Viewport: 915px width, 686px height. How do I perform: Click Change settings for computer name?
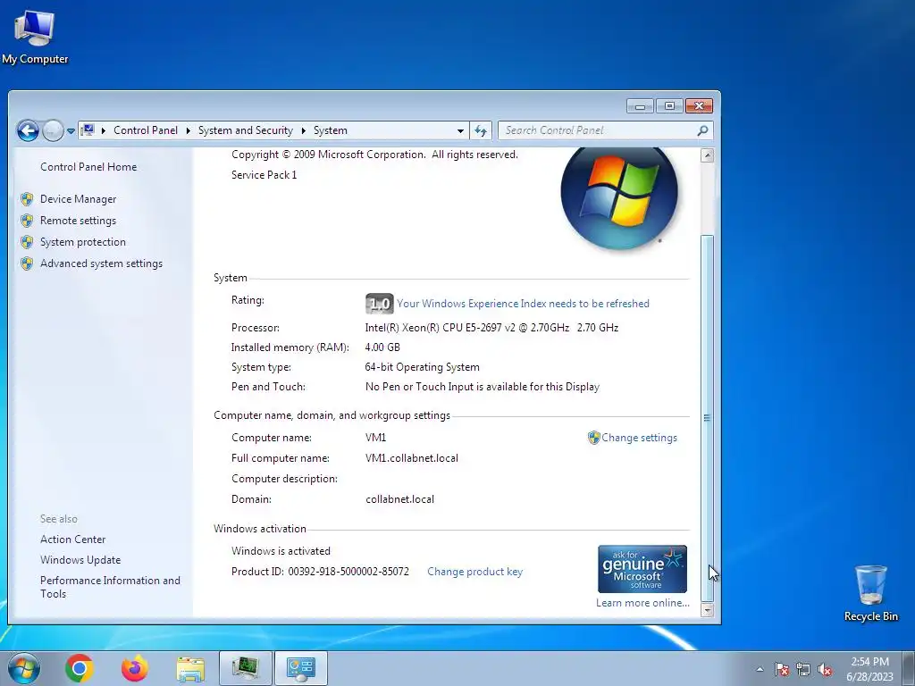639,438
